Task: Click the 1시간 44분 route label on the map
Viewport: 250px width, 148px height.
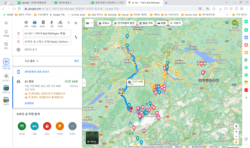Action: [136, 82]
